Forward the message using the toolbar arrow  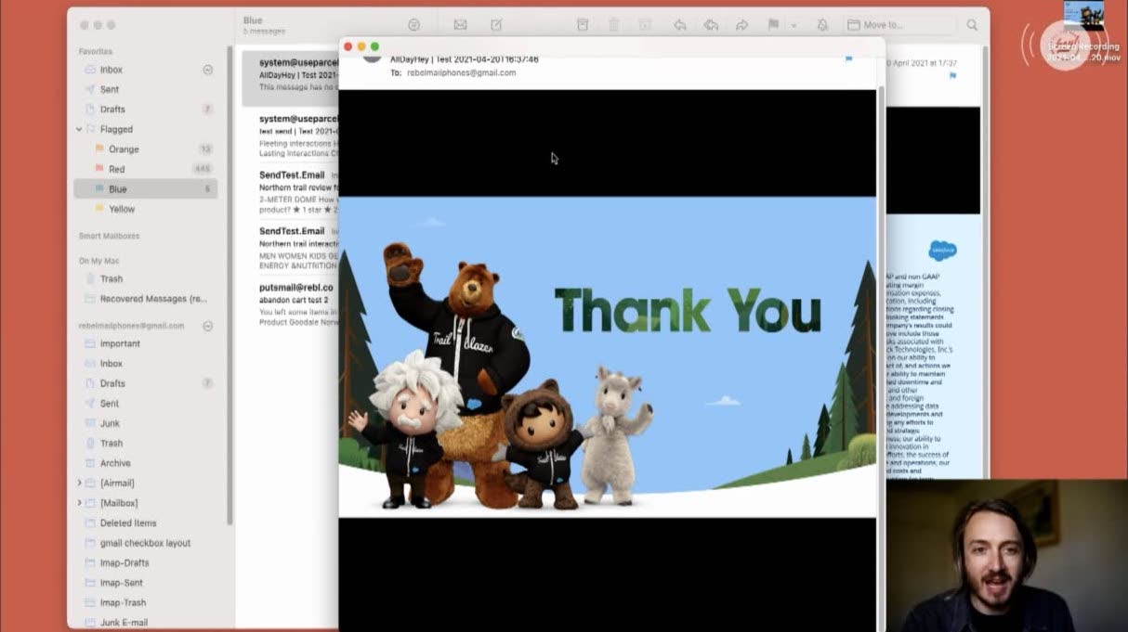(741, 25)
